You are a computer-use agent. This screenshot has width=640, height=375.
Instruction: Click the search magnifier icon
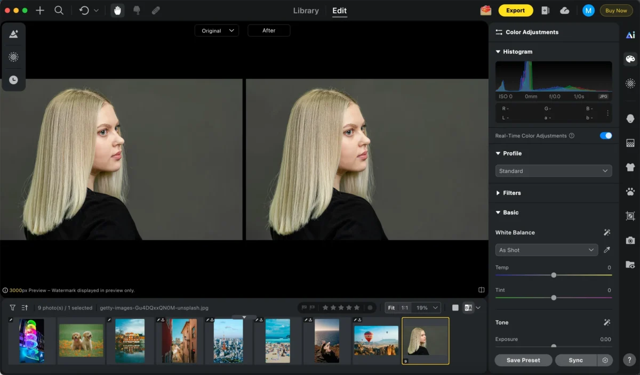tap(59, 11)
